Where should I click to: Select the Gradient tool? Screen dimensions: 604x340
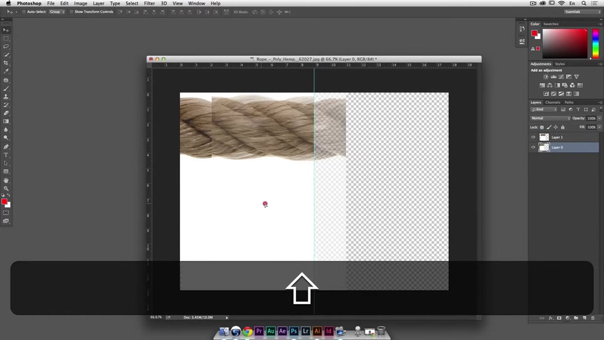click(6, 121)
